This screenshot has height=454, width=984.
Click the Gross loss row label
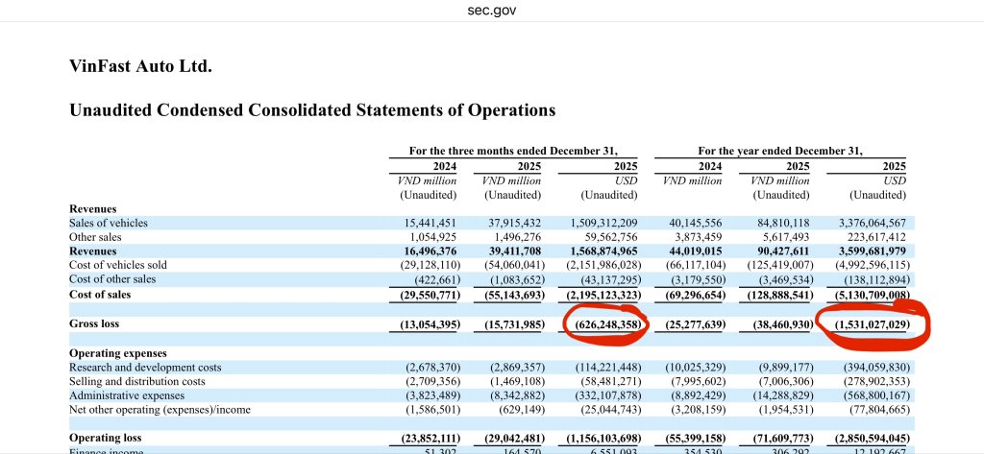pyautogui.click(x=94, y=324)
